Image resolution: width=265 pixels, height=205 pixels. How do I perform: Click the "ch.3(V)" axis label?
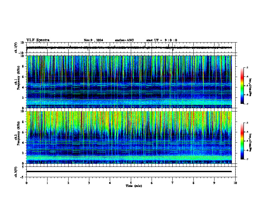pos(16,172)
